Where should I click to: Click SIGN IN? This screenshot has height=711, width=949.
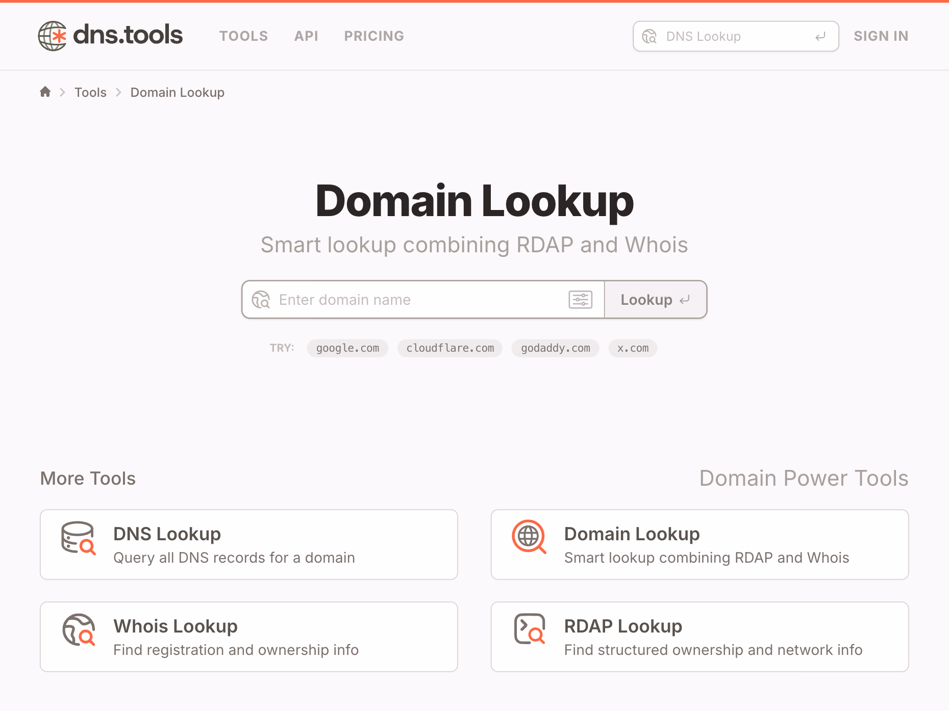881,36
